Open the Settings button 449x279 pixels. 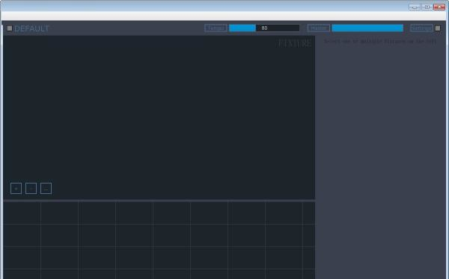(x=421, y=28)
